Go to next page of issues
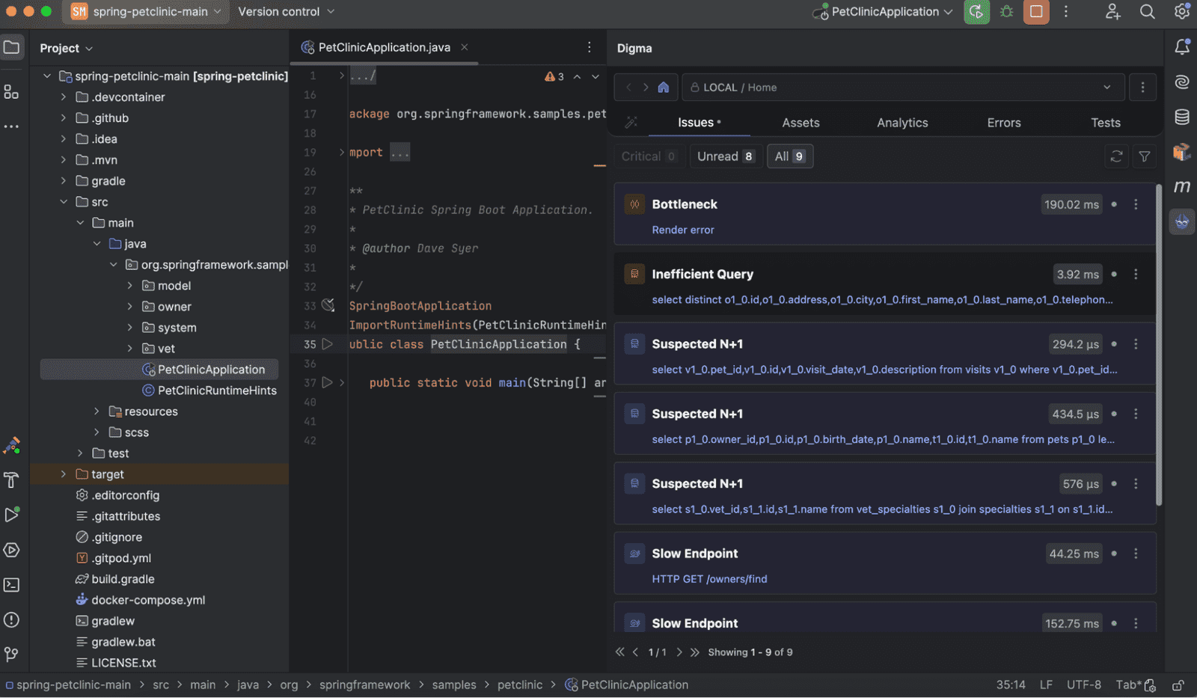The width and height of the screenshot is (1197, 698). tap(679, 652)
